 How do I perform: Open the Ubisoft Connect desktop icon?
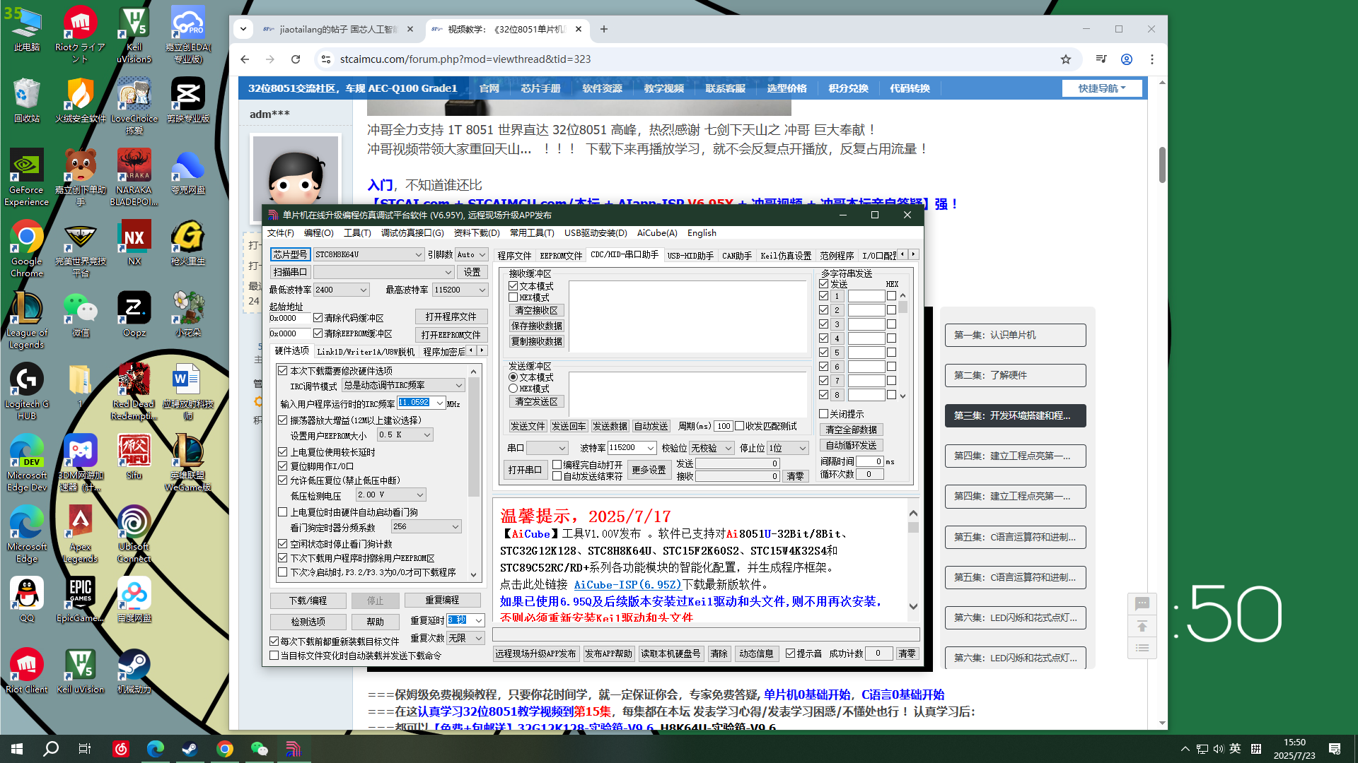click(x=134, y=534)
